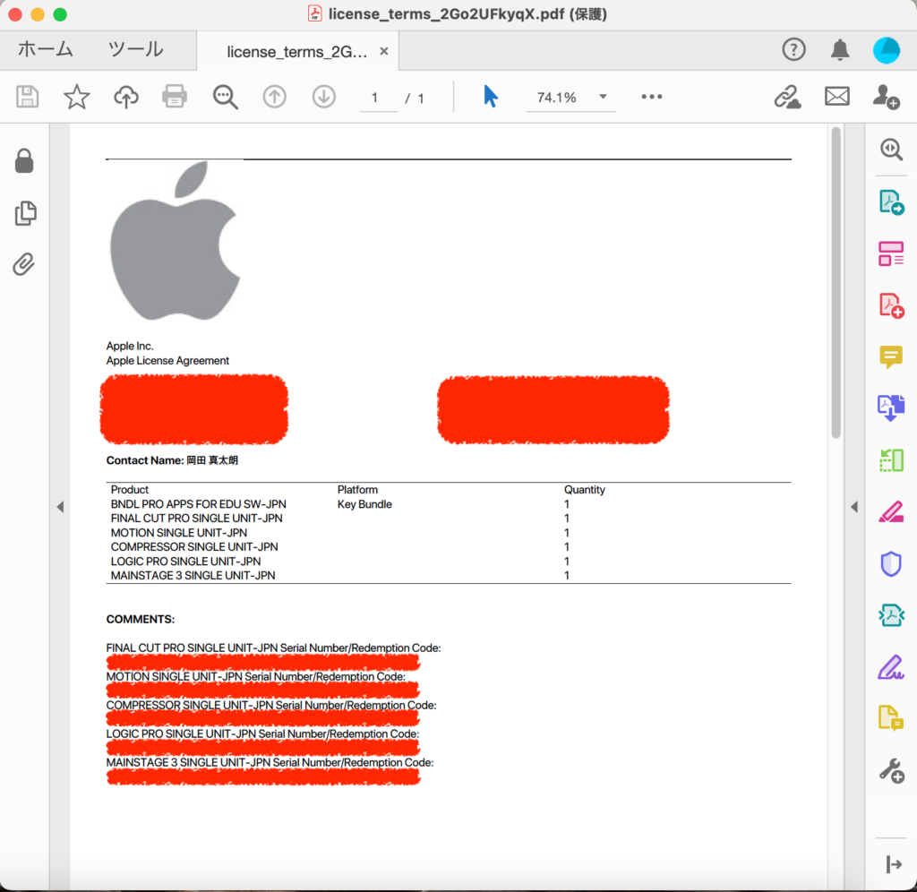
Task: Click the 74.1% zoom value field
Action: (x=557, y=97)
